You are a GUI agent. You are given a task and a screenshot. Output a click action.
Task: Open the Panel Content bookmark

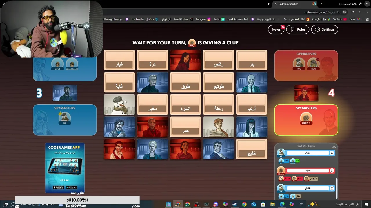tap(183, 19)
